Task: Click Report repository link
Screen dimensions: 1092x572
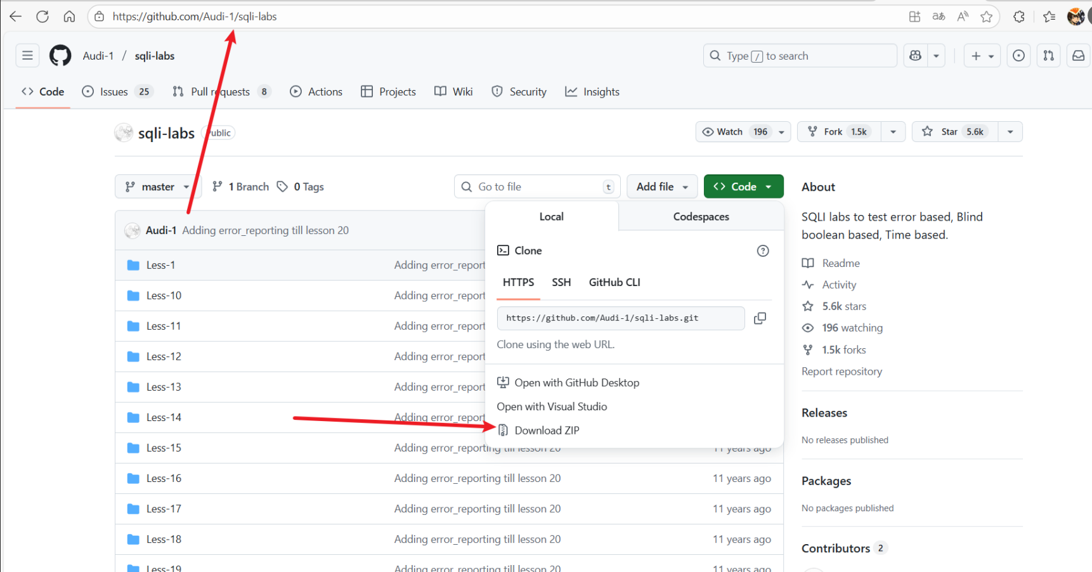Action: pyautogui.click(x=842, y=372)
